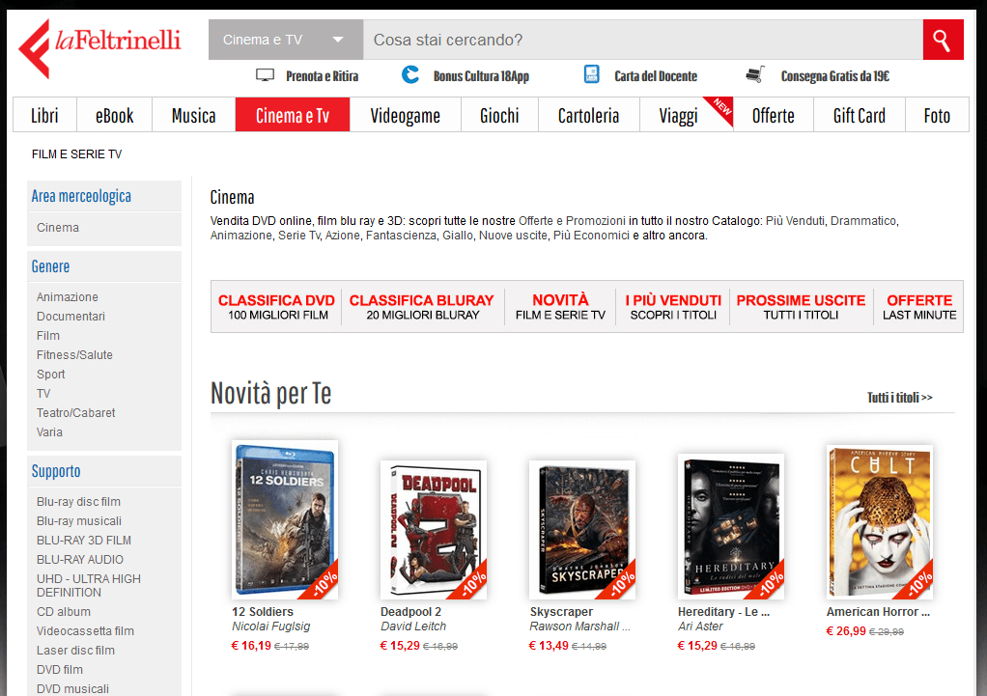The image size is (987, 696).
Task: Filter by genre Varia
Action: [49, 432]
